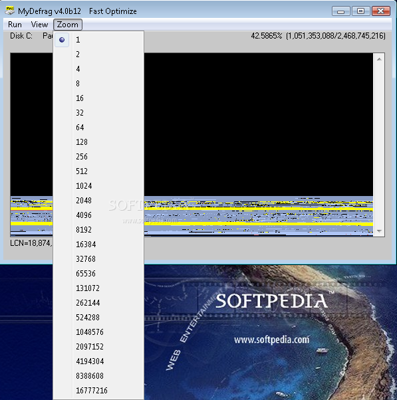Choose 524288 zoom factor
Image resolution: width=397 pixels, height=400 pixels.
pyautogui.click(x=98, y=318)
